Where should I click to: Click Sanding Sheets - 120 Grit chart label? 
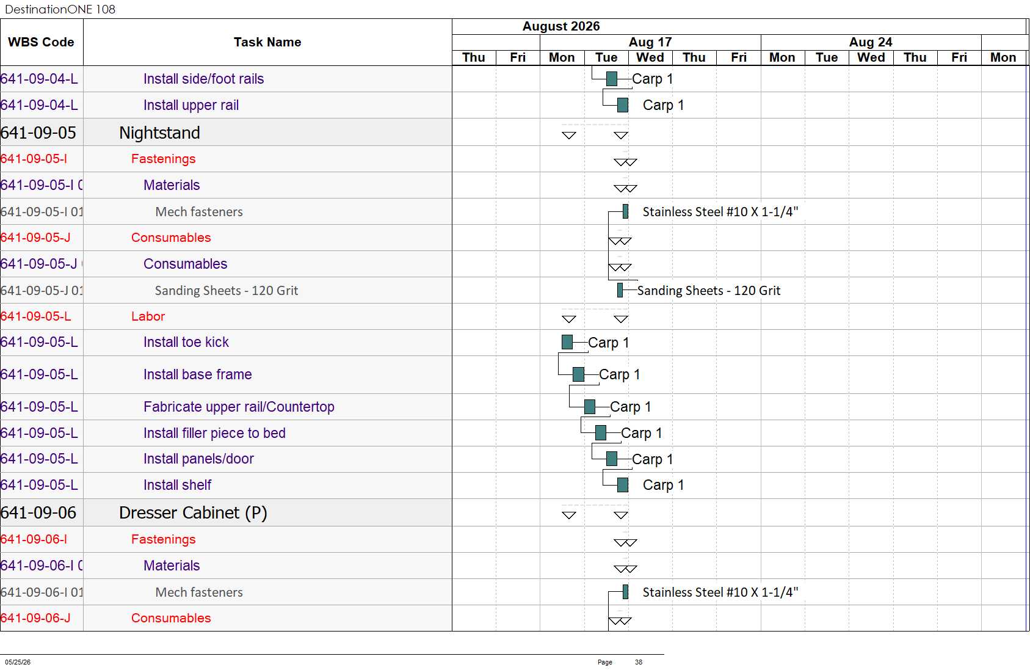click(709, 291)
